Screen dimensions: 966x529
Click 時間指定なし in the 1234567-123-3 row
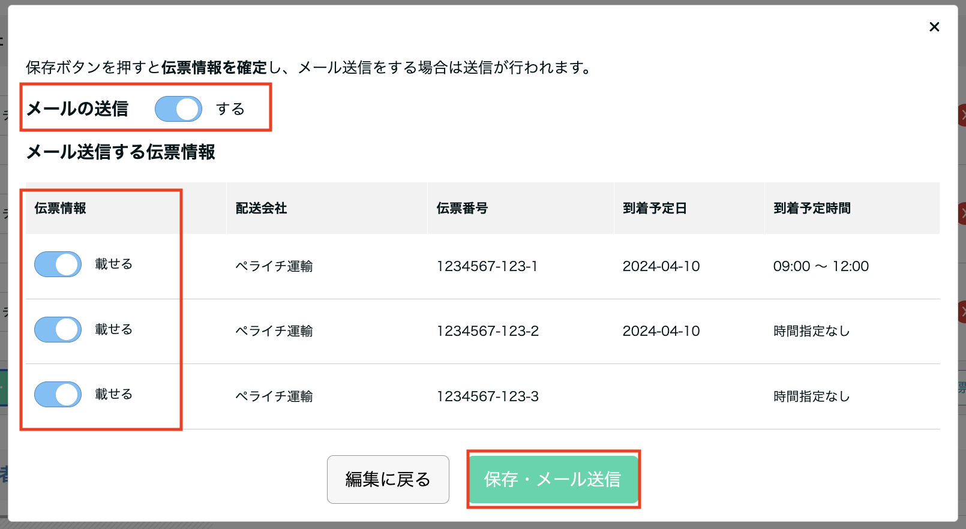[x=811, y=396]
